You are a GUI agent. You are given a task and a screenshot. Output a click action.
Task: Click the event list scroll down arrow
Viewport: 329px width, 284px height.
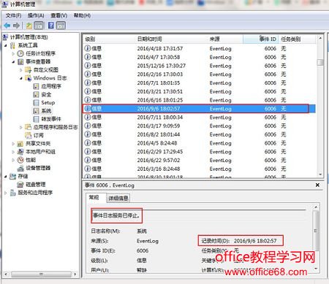click(320, 174)
